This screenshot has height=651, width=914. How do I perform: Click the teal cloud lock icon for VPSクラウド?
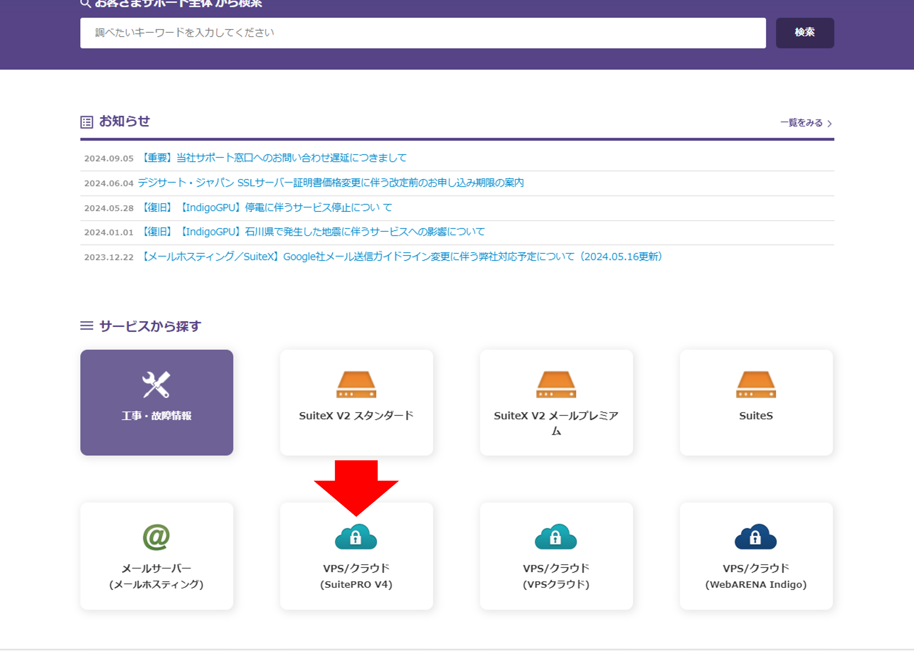pyautogui.click(x=556, y=537)
